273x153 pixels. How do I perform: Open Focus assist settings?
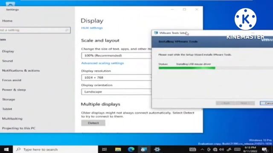coord(12,80)
